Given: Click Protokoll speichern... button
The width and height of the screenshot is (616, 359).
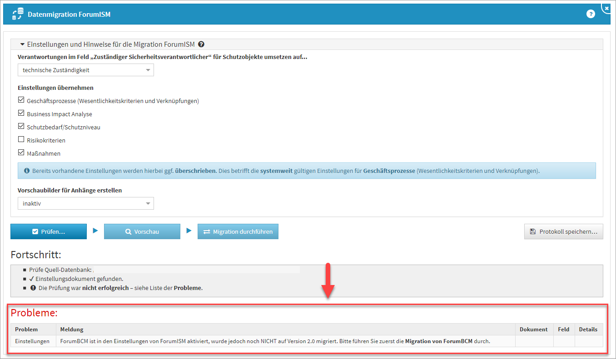Looking at the screenshot, I should [564, 231].
